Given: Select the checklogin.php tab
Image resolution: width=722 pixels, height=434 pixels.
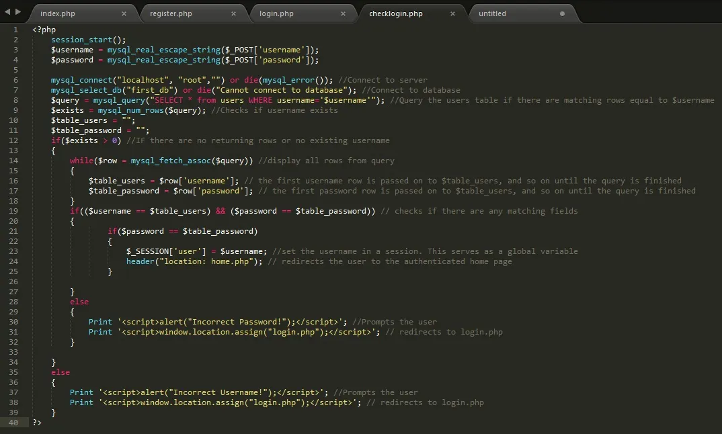Looking at the screenshot, I should (x=395, y=13).
